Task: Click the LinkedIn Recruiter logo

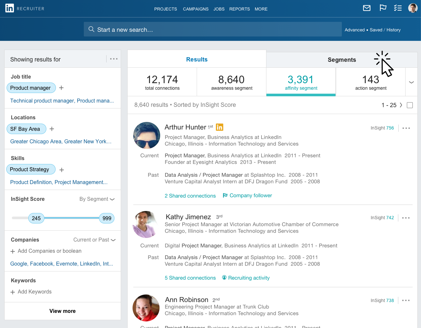Action: 25,9
